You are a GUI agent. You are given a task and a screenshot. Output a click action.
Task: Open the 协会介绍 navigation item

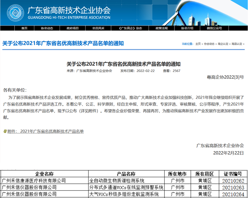click(187, 28)
